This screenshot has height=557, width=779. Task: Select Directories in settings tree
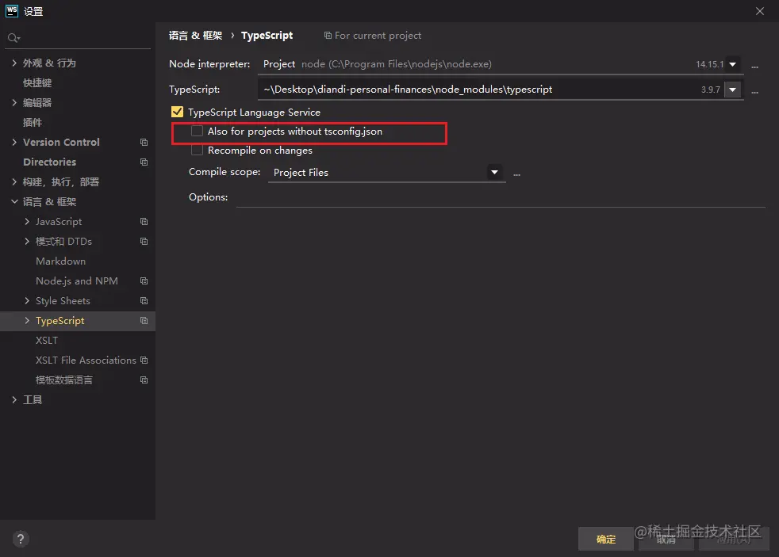tap(50, 162)
